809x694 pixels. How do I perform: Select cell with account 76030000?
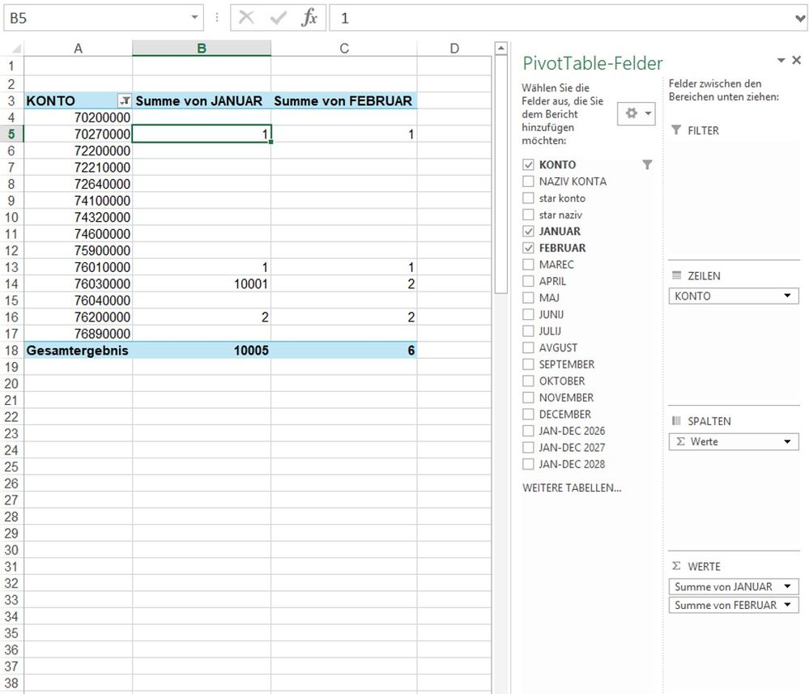coord(78,283)
